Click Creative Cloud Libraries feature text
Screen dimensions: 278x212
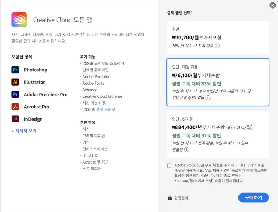[x=103, y=96]
